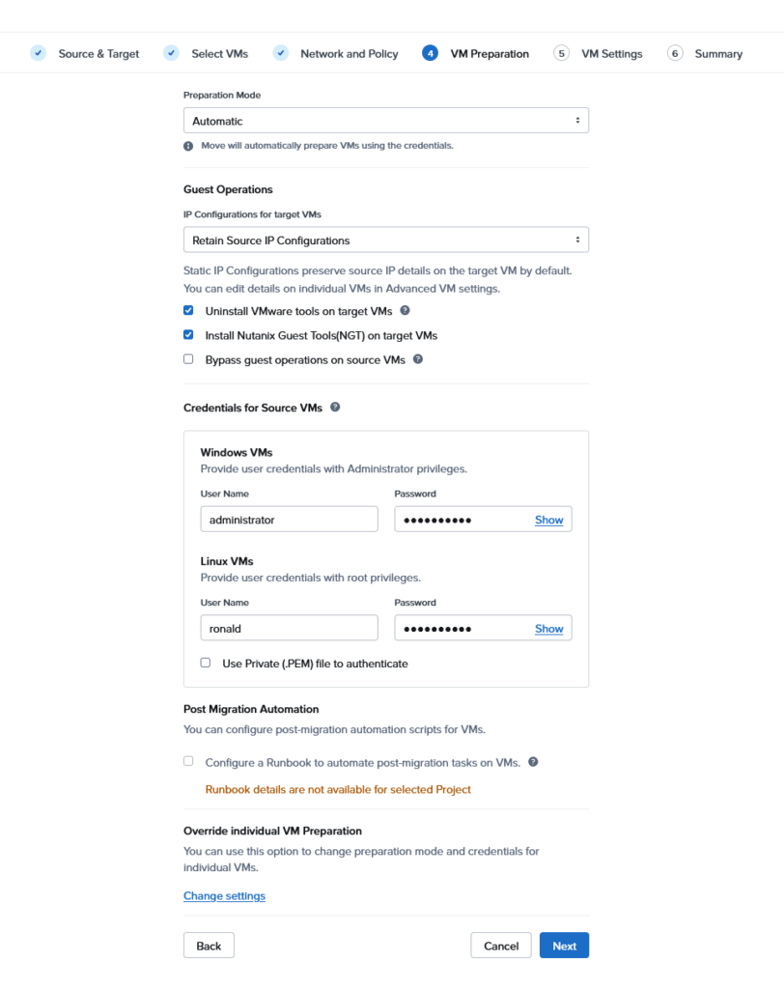The width and height of the screenshot is (784, 989).
Task: Open the Preparation Mode dropdown
Action: click(x=385, y=121)
